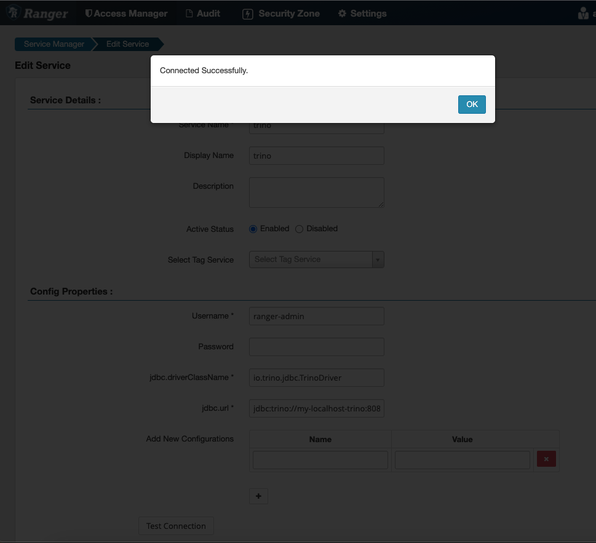
Task: Click the Service Name field
Action: pos(317,128)
